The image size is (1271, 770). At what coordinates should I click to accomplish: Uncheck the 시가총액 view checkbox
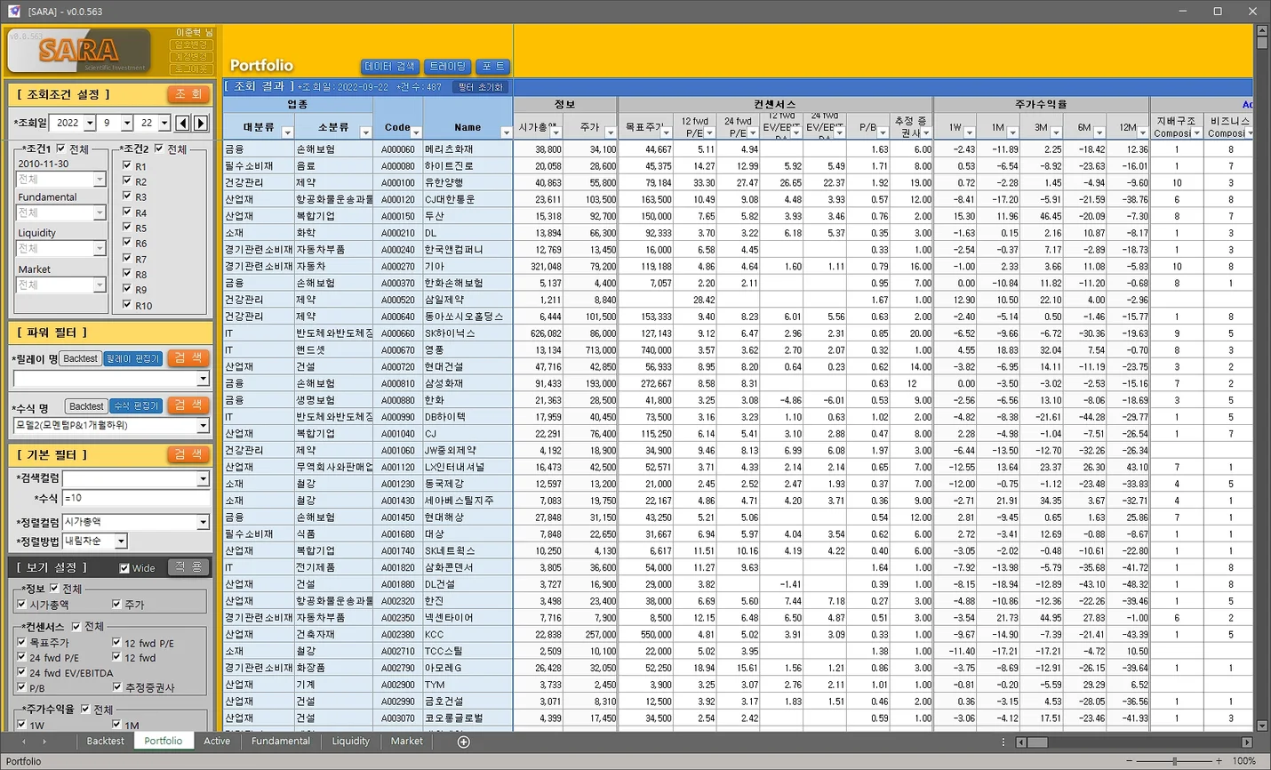click(21, 605)
